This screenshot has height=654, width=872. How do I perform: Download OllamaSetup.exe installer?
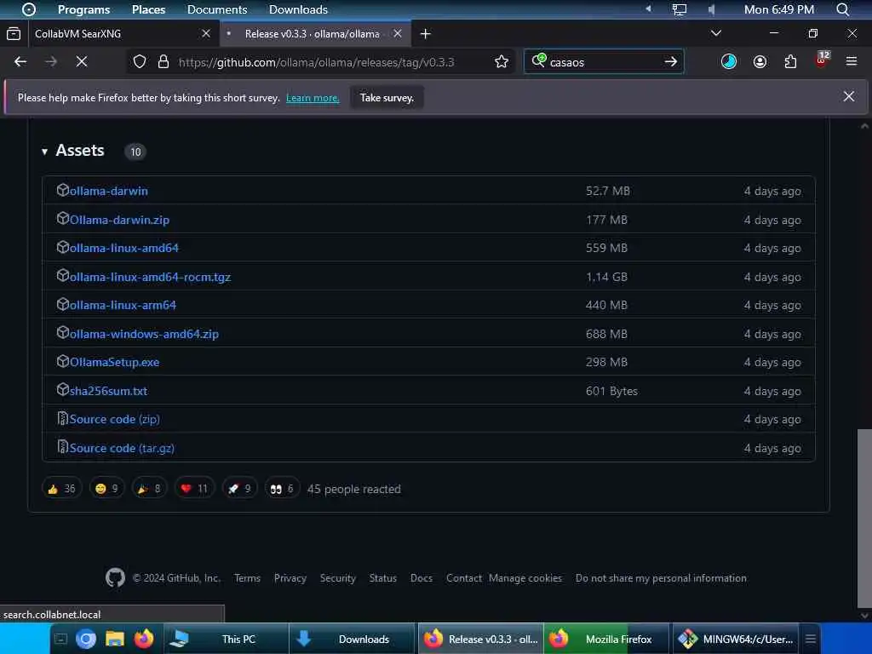click(x=115, y=362)
